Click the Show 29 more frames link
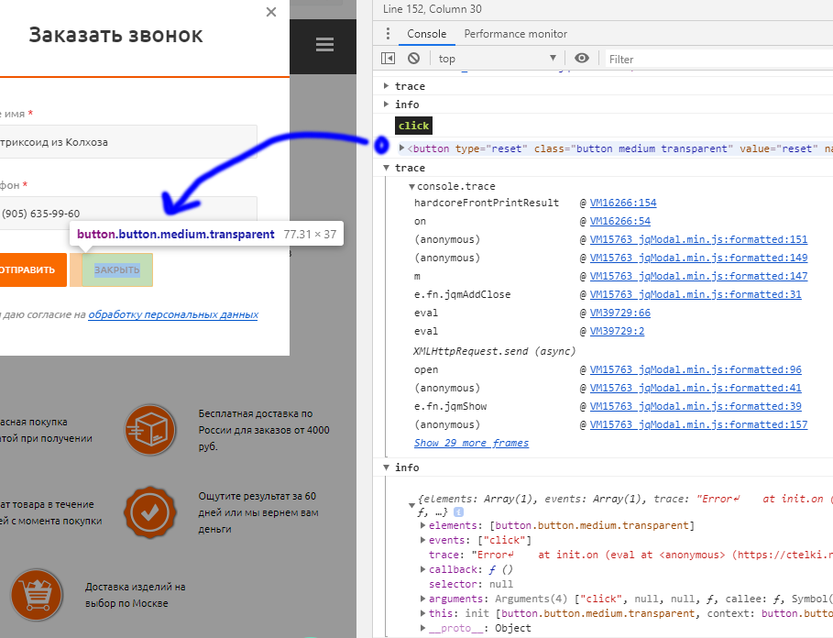833x638 pixels. (x=471, y=443)
